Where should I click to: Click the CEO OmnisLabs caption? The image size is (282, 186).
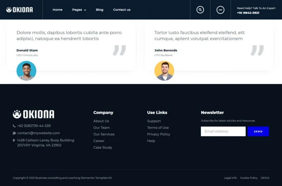(27, 55)
